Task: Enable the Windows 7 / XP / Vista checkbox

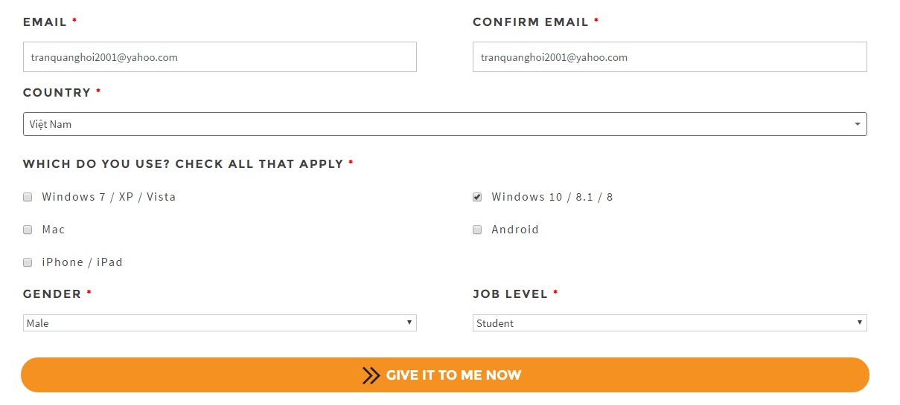Action: click(x=28, y=197)
